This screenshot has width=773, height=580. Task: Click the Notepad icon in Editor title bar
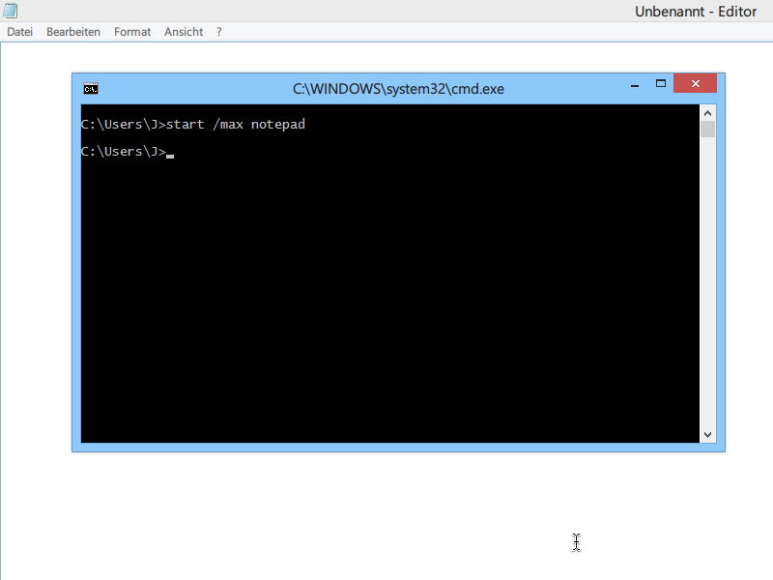click(x=10, y=10)
